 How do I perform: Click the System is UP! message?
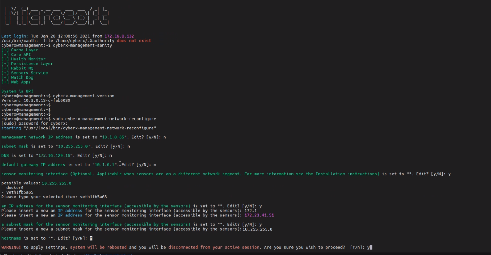17,91
